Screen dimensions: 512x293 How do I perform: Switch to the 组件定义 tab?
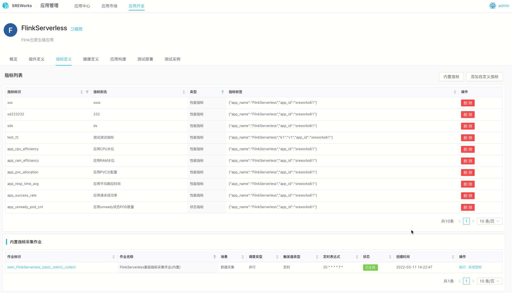point(37,59)
